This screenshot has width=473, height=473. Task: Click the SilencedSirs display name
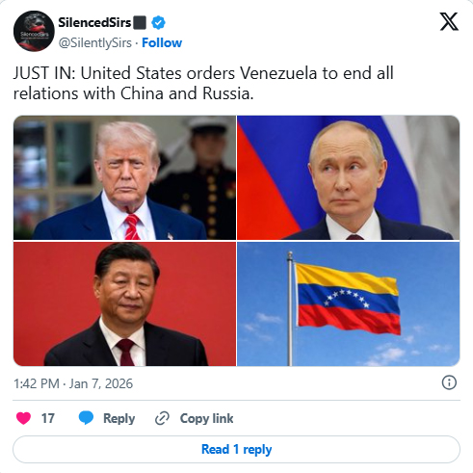point(94,22)
